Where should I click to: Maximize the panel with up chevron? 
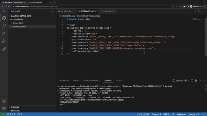[200, 81]
